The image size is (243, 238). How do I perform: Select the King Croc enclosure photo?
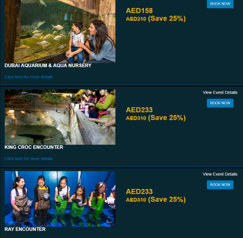click(x=60, y=117)
